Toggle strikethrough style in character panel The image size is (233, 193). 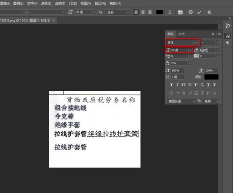214,85
